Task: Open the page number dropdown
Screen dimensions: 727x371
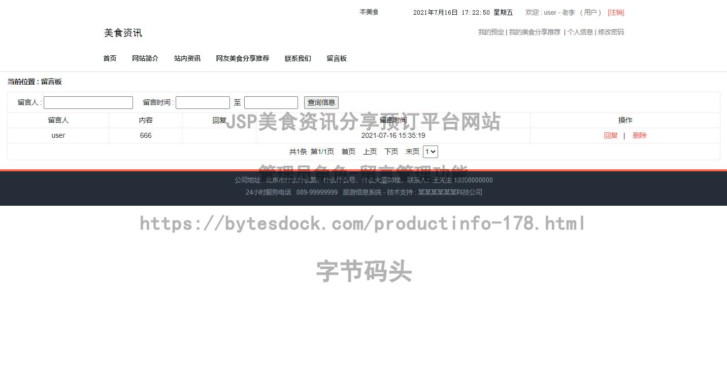Action: [x=430, y=151]
